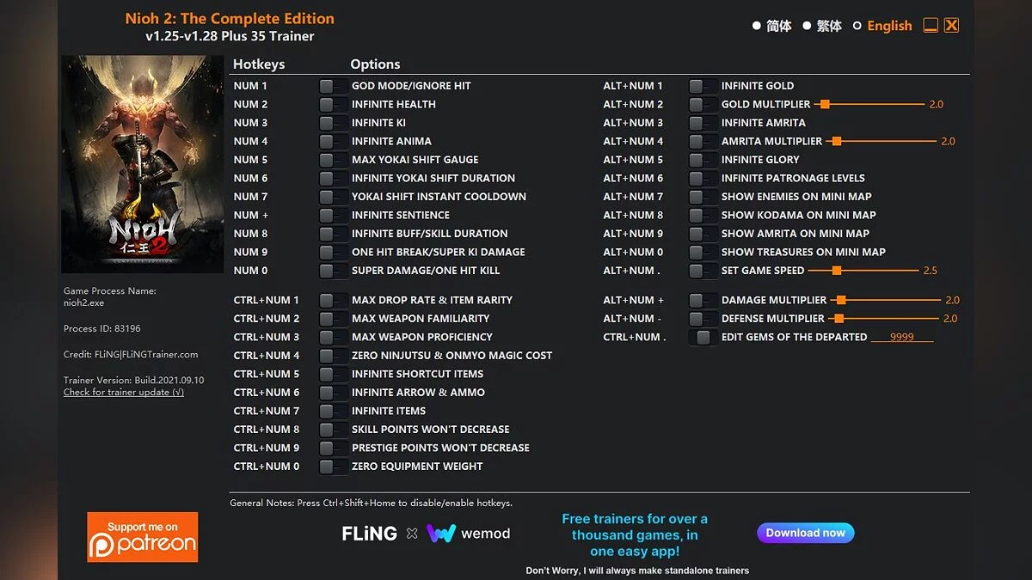Click the Free trainers promo text
The height and width of the screenshot is (580, 1032).
(635, 535)
